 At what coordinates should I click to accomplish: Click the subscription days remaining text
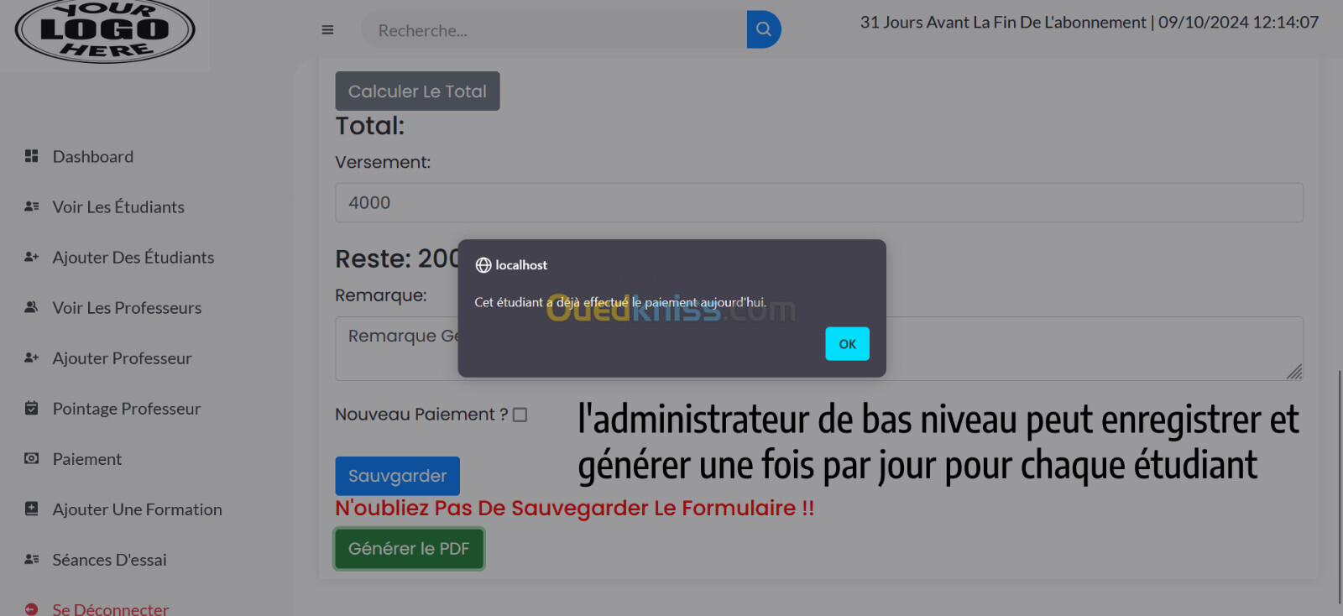(x=1002, y=23)
